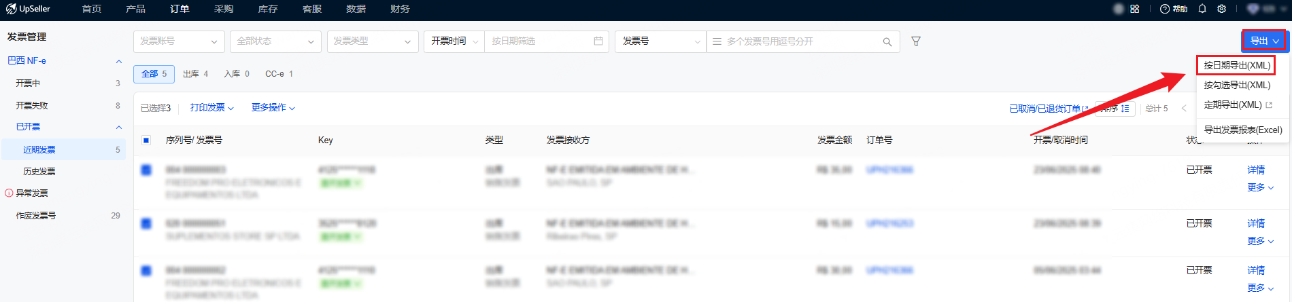Open the 打印发票 dropdown

pyautogui.click(x=212, y=108)
